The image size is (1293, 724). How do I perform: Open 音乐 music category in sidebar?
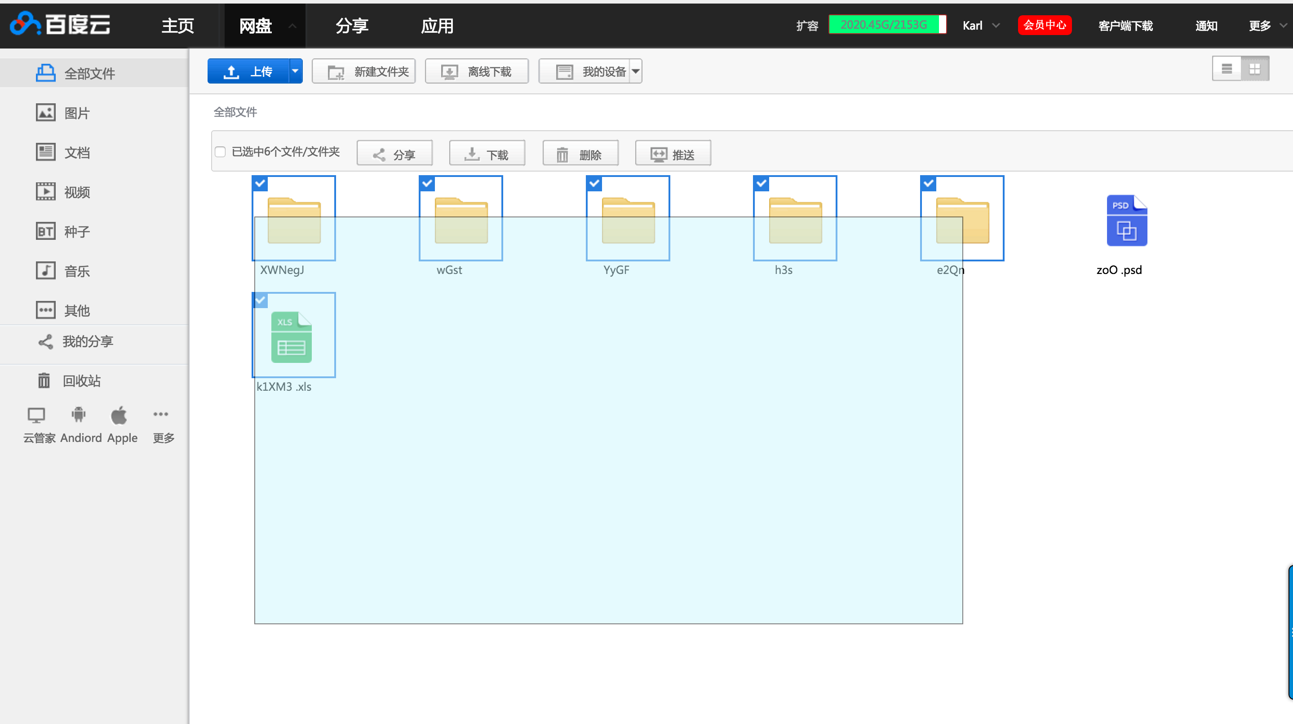[x=76, y=271]
